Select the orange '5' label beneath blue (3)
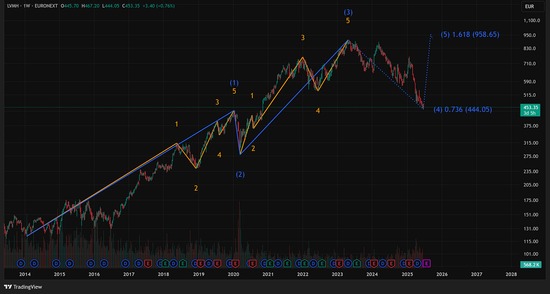Image resolution: width=550 pixels, height=294 pixels. click(348, 21)
